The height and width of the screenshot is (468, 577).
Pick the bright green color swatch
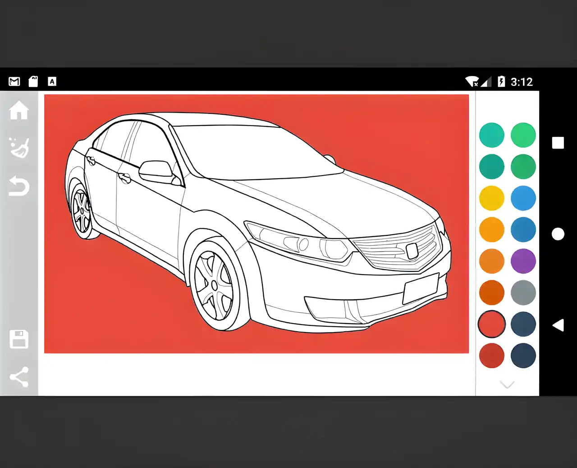pos(523,135)
